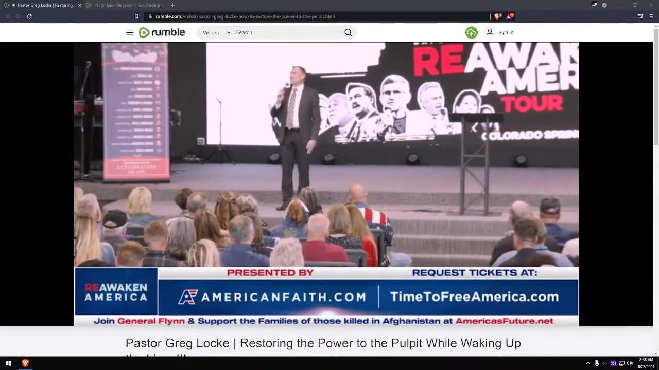Open the Rumble hamburger menu

pyautogui.click(x=130, y=32)
